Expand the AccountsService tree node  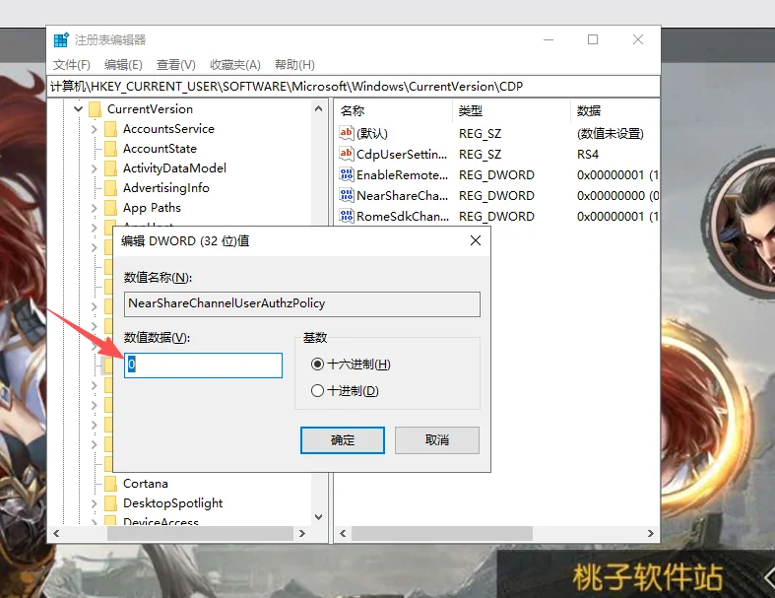click(94, 129)
